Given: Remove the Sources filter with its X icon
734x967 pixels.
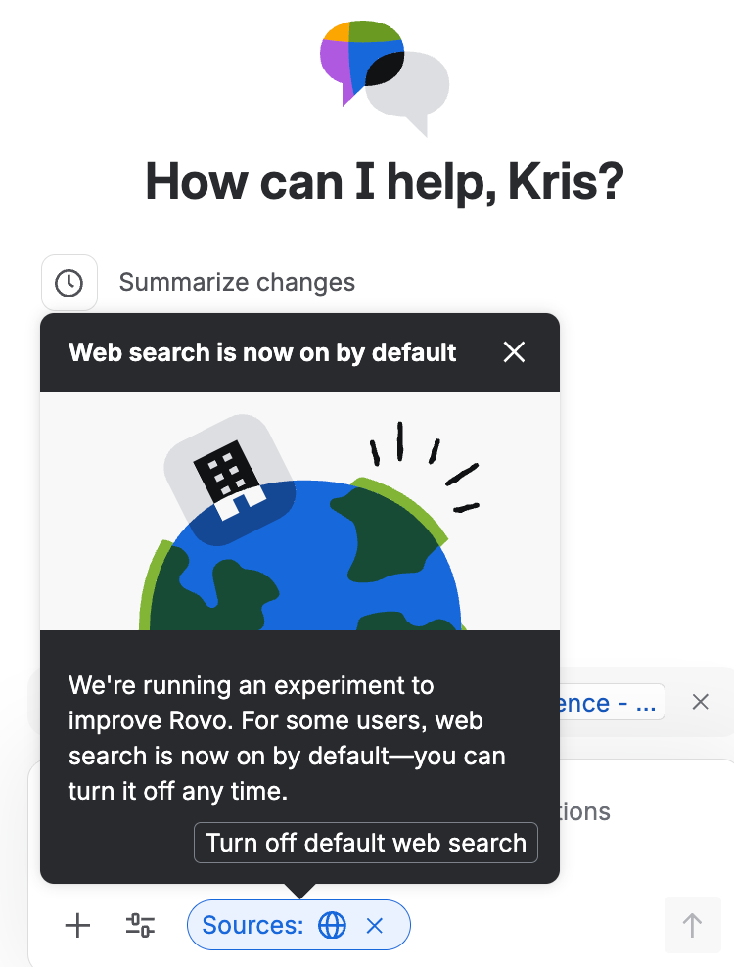Looking at the screenshot, I should 376,925.
